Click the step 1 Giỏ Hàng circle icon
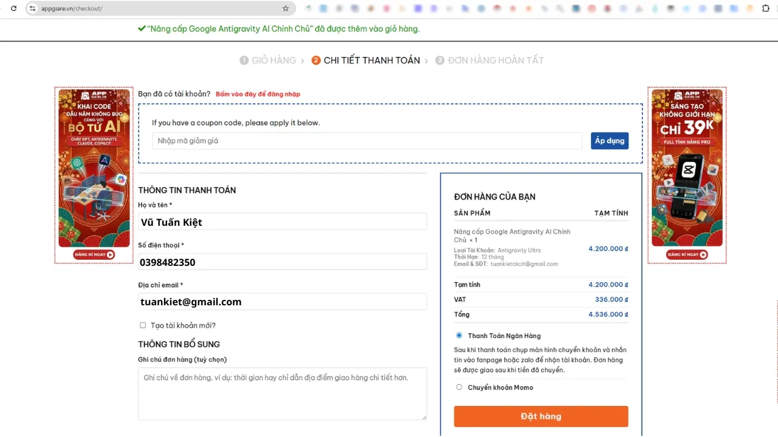The height and width of the screenshot is (437, 778). [244, 60]
